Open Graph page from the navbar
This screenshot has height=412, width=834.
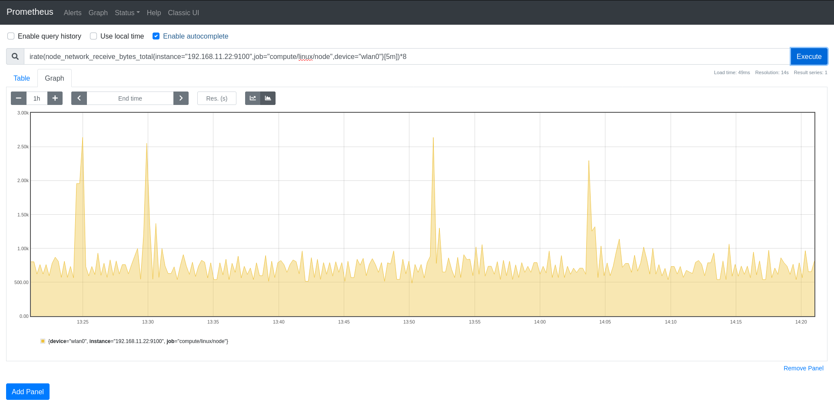coord(98,13)
